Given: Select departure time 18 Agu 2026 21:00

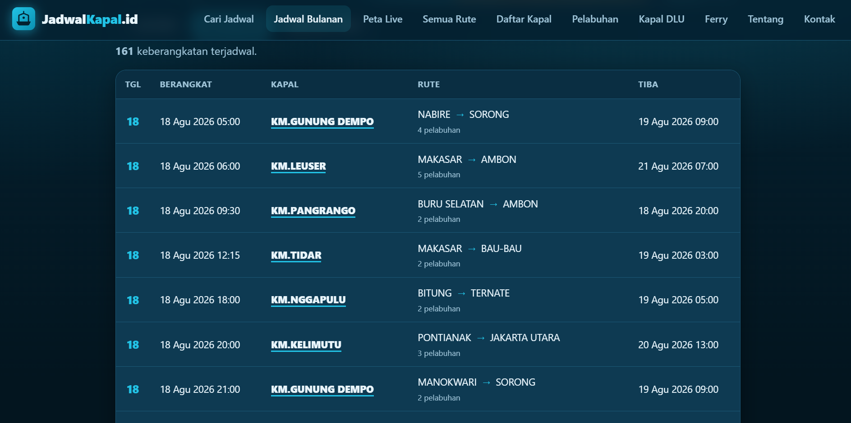Looking at the screenshot, I should pos(200,389).
